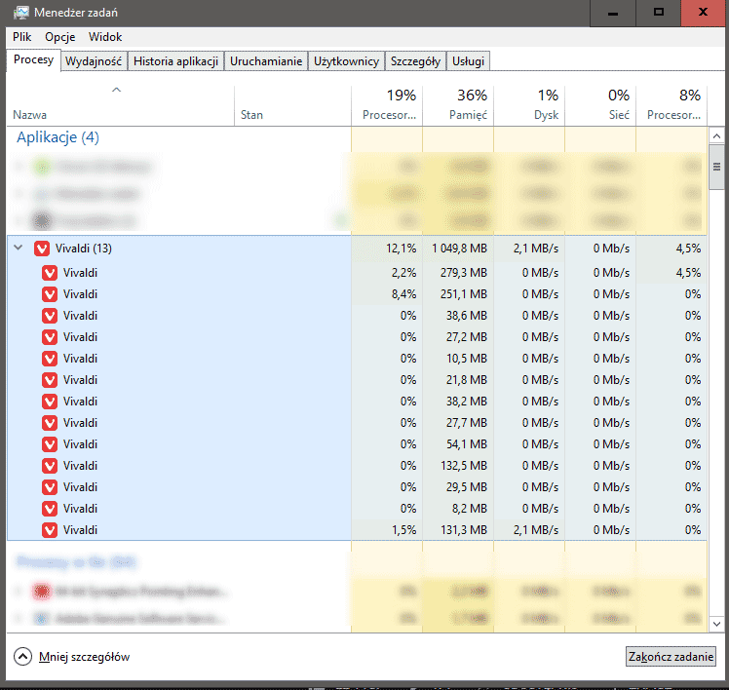Click the Zakończ zadanie button

click(x=671, y=657)
